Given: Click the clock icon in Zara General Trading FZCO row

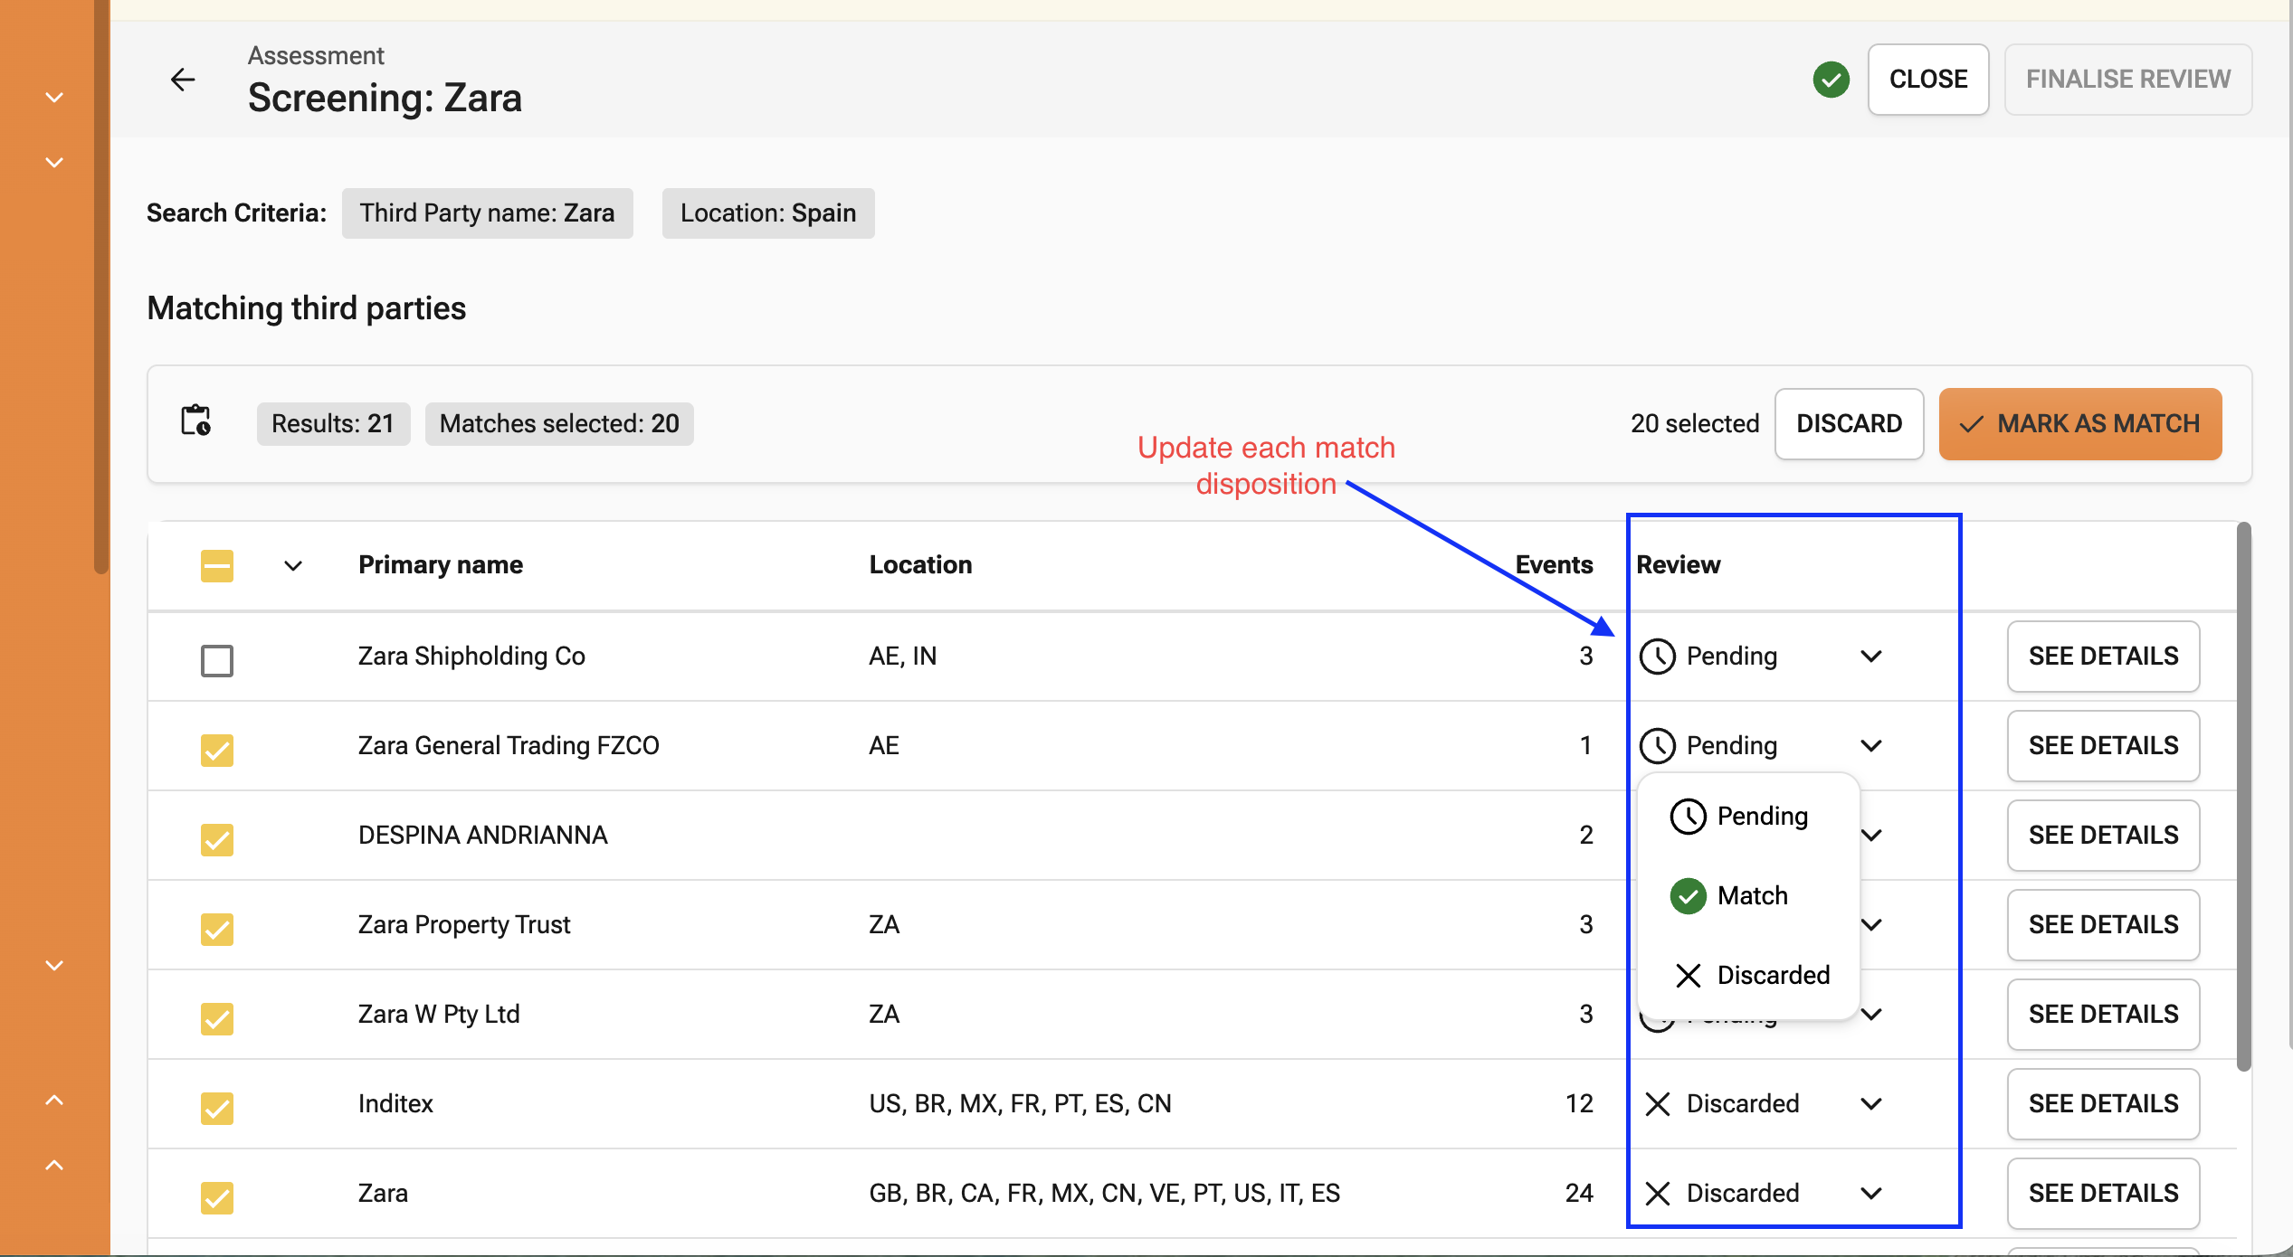Looking at the screenshot, I should pyautogui.click(x=1657, y=746).
